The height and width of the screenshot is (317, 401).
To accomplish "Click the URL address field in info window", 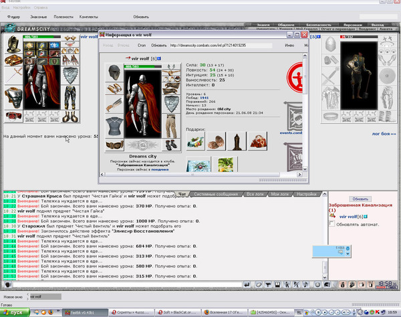I will [x=221, y=45].
